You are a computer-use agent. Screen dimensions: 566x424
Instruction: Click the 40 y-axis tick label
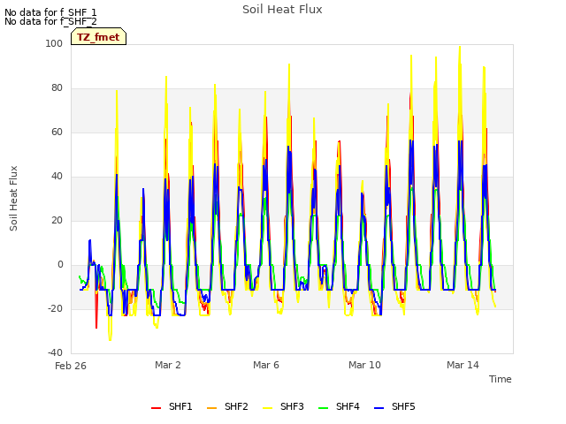57,177
